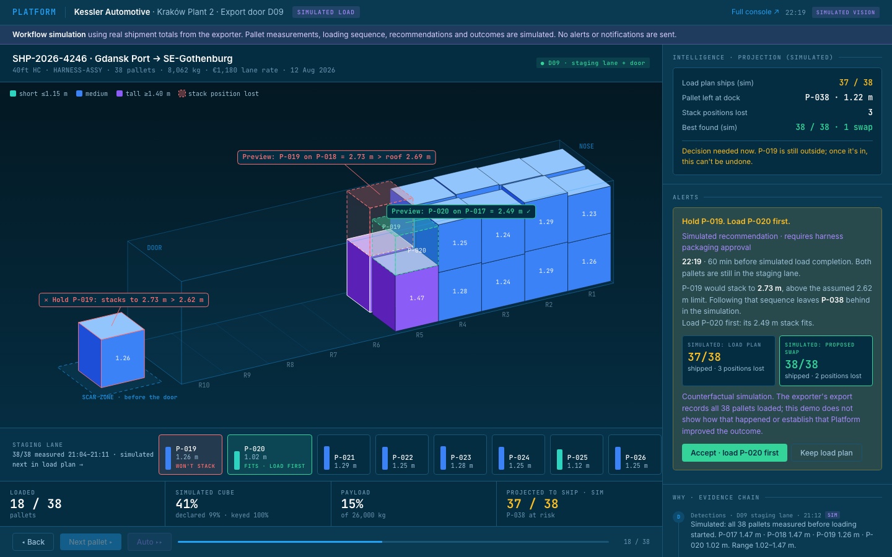Viewport: 892px width, 557px height.
Task: Click the Hold P-019 stacks to 2.73 m callout
Action: [124, 300]
